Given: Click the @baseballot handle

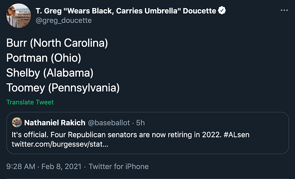Looking at the screenshot, I should pyautogui.click(x=109, y=123).
